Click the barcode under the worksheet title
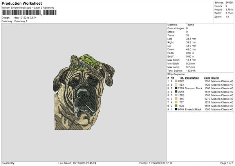The image size is (235, 166). tap(29, 13)
